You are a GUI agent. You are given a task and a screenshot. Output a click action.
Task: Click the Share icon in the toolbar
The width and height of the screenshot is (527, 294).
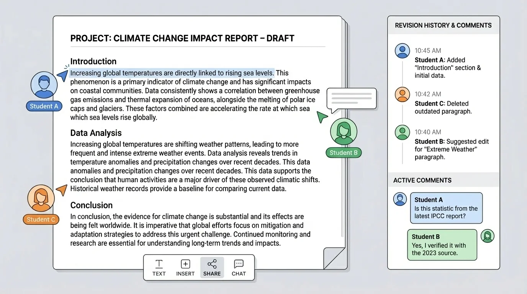click(x=212, y=267)
